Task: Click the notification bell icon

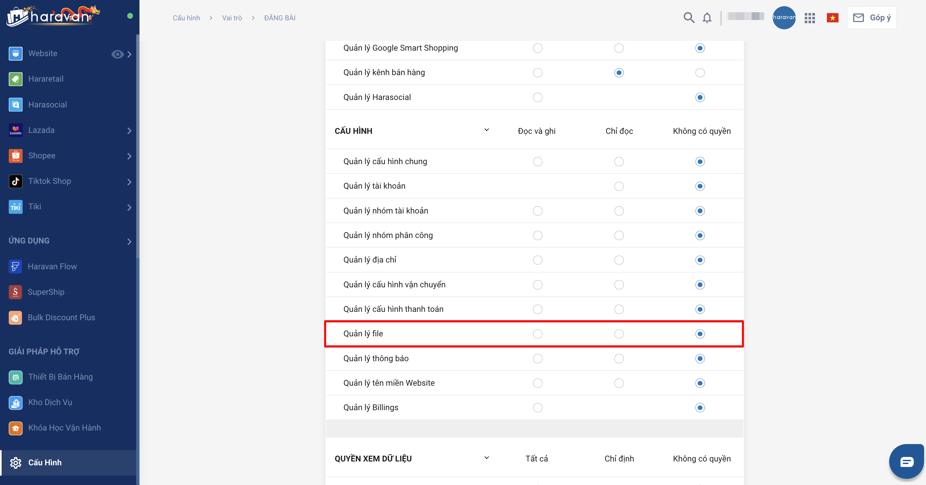Action: [x=707, y=18]
